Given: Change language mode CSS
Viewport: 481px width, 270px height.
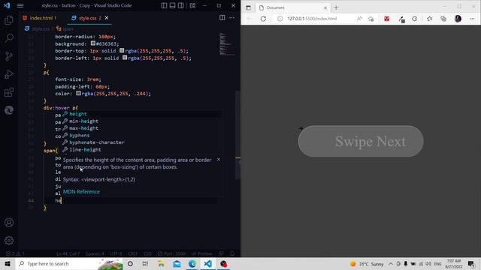Looking at the screenshot, I should [x=147, y=253].
